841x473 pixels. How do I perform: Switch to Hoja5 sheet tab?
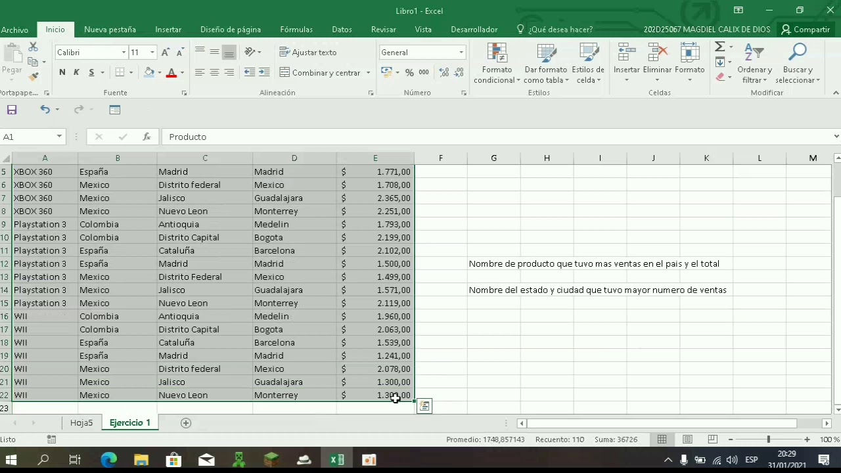pos(81,422)
